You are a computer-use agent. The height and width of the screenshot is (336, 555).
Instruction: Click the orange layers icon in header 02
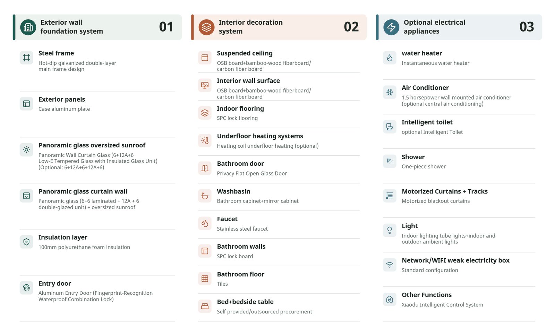click(x=206, y=27)
